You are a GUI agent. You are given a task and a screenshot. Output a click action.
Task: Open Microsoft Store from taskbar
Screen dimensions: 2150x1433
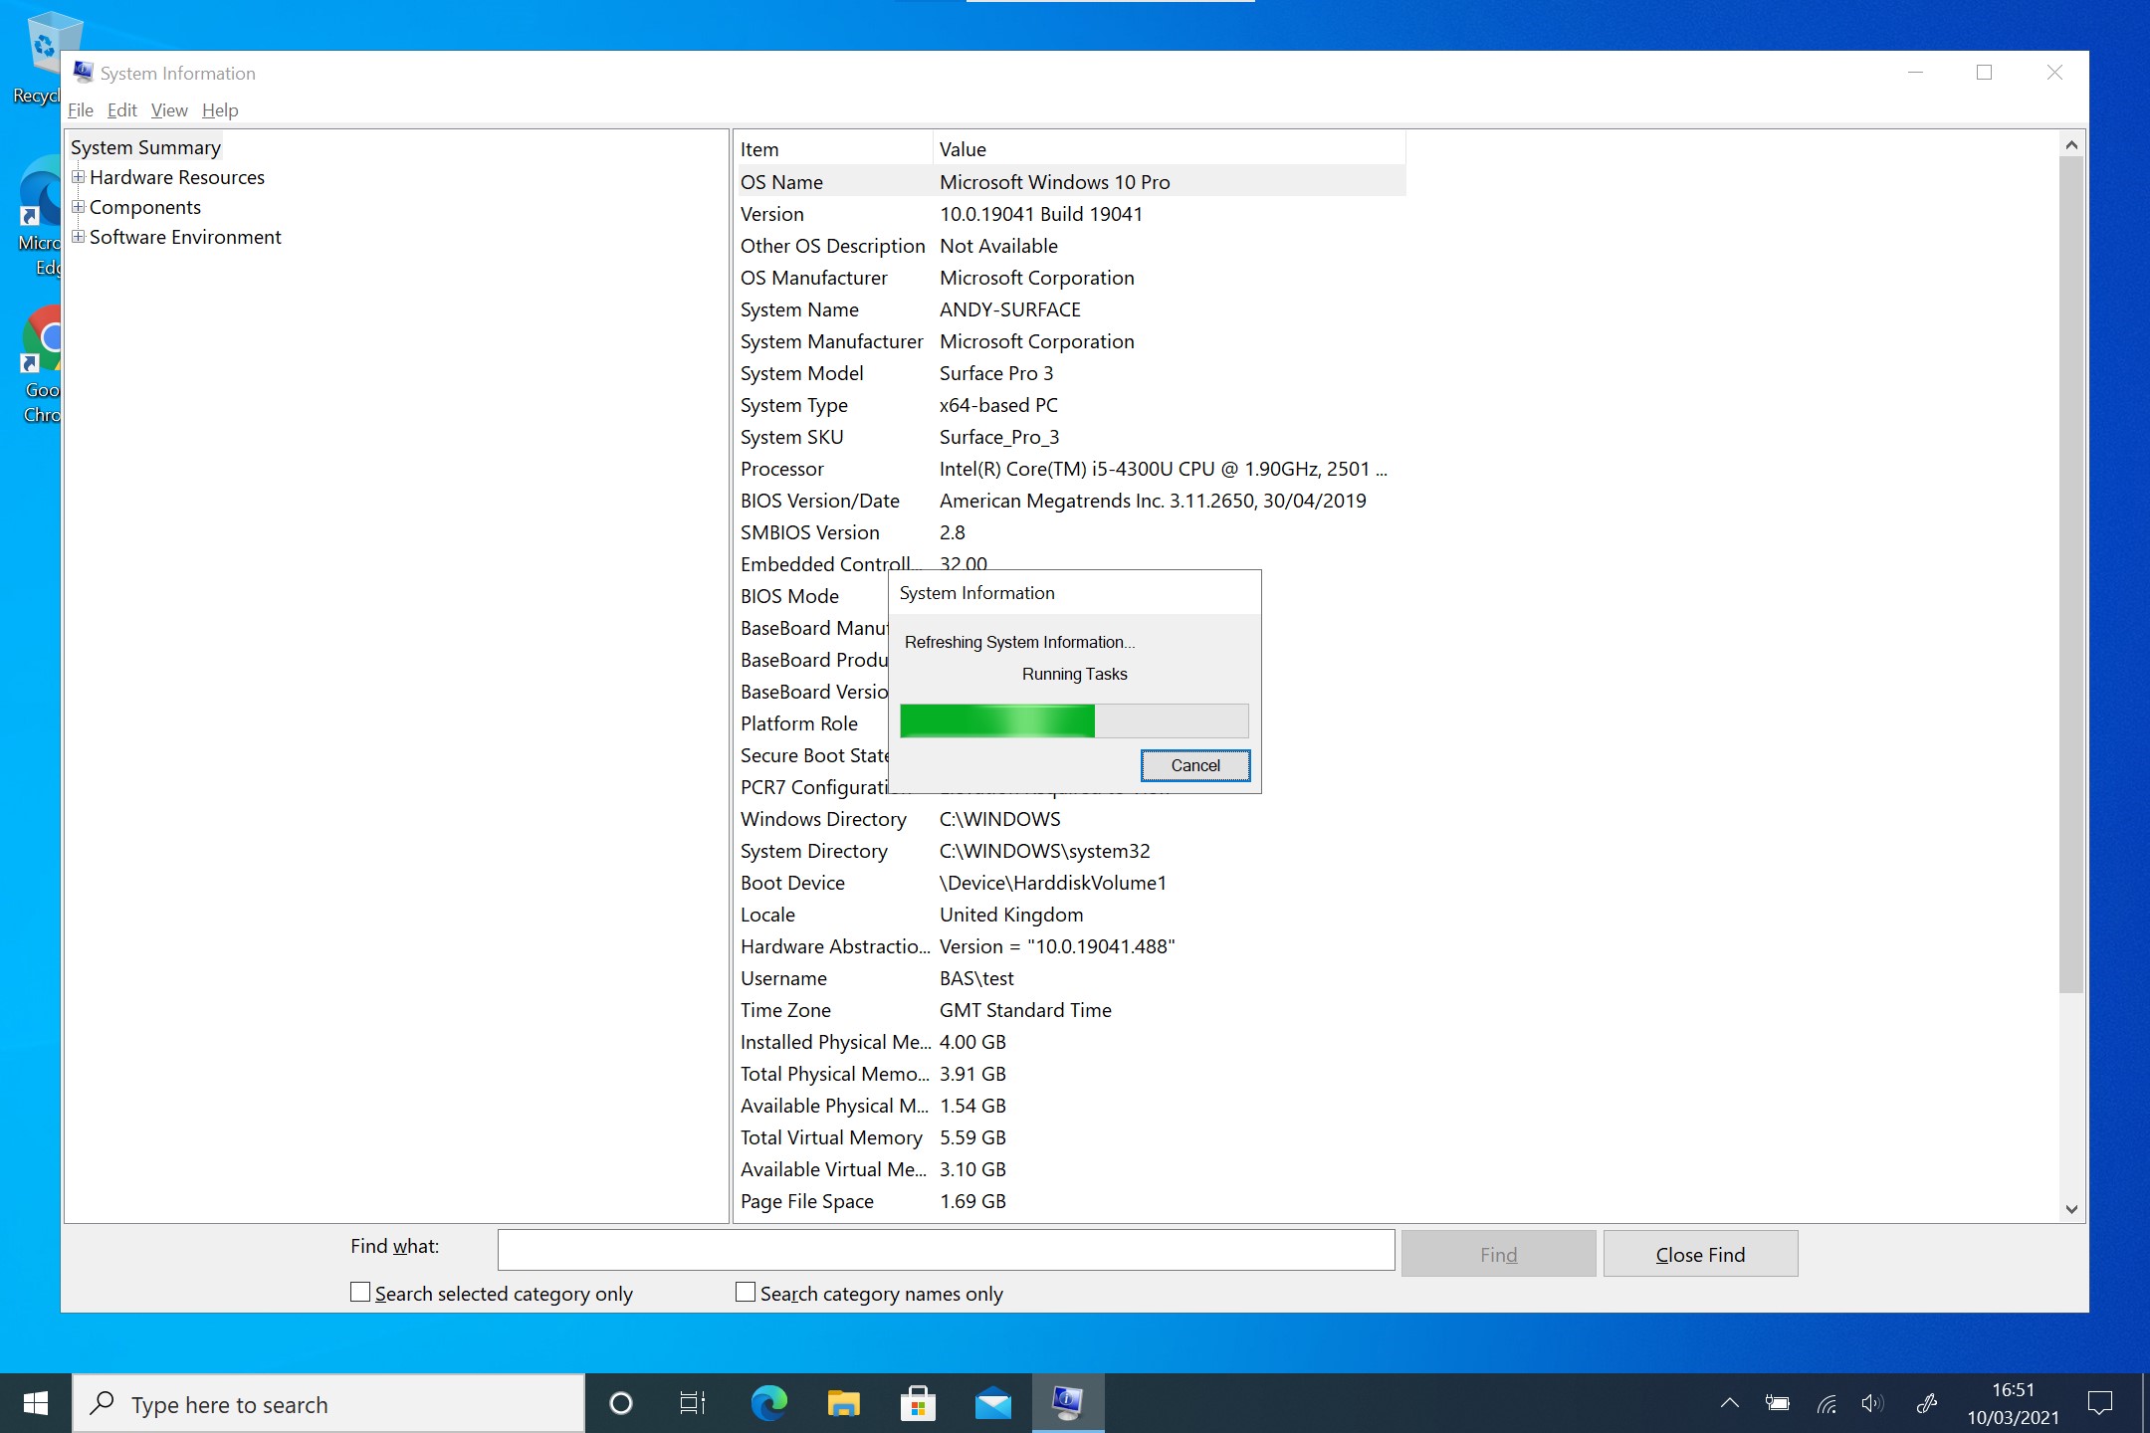point(918,1403)
